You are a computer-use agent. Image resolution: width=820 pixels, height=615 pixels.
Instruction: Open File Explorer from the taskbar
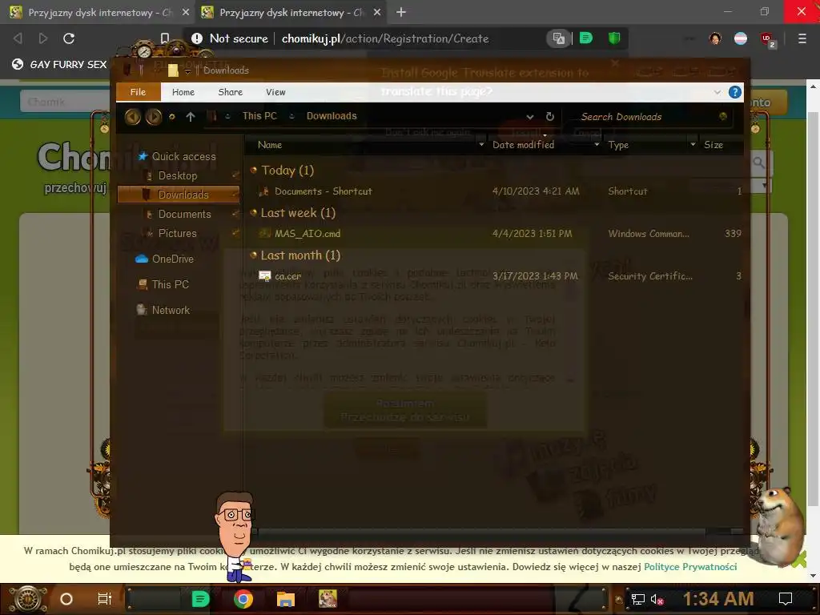pos(286,599)
